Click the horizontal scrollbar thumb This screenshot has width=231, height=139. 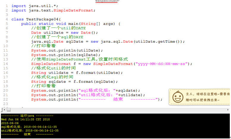9,110
